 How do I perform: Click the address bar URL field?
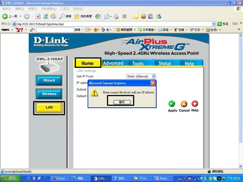click(114, 24)
